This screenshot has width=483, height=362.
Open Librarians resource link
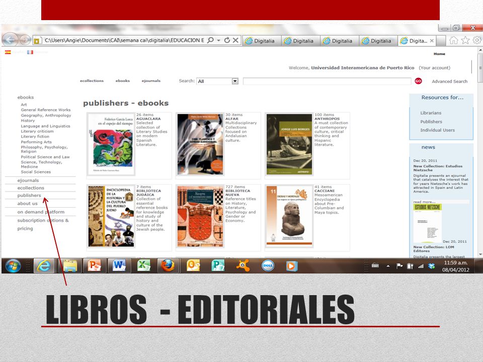[431, 113]
